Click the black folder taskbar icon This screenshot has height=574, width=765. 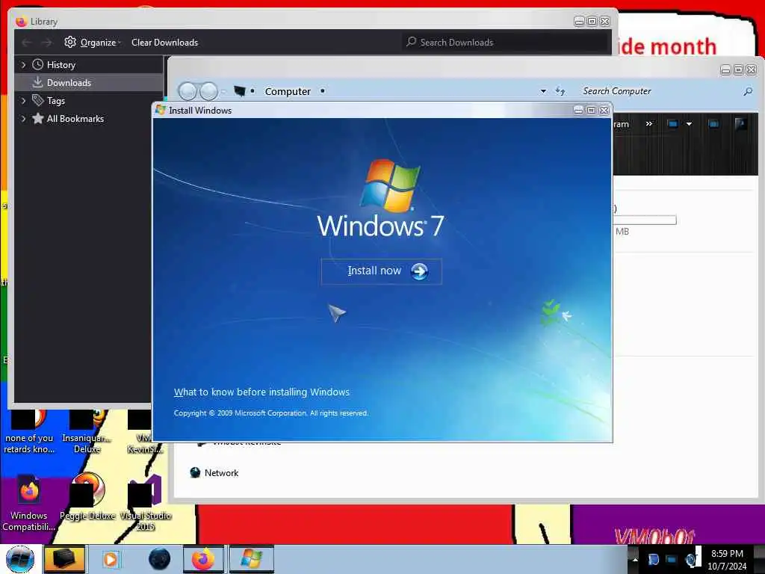pyautogui.click(x=64, y=559)
